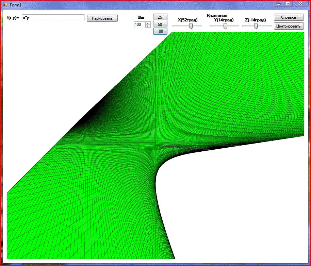Viewport: 311px width, 266px height.
Task: Set step with the 100 button
Action: pos(160,31)
